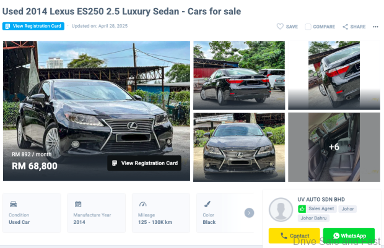This screenshot has width=384, height=248.
Task: Click the Color paintbrush icon
Action: click(207, 204)
